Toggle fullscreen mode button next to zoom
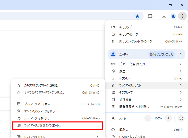This screenshot has height=138, width=188. click(181, 118)
